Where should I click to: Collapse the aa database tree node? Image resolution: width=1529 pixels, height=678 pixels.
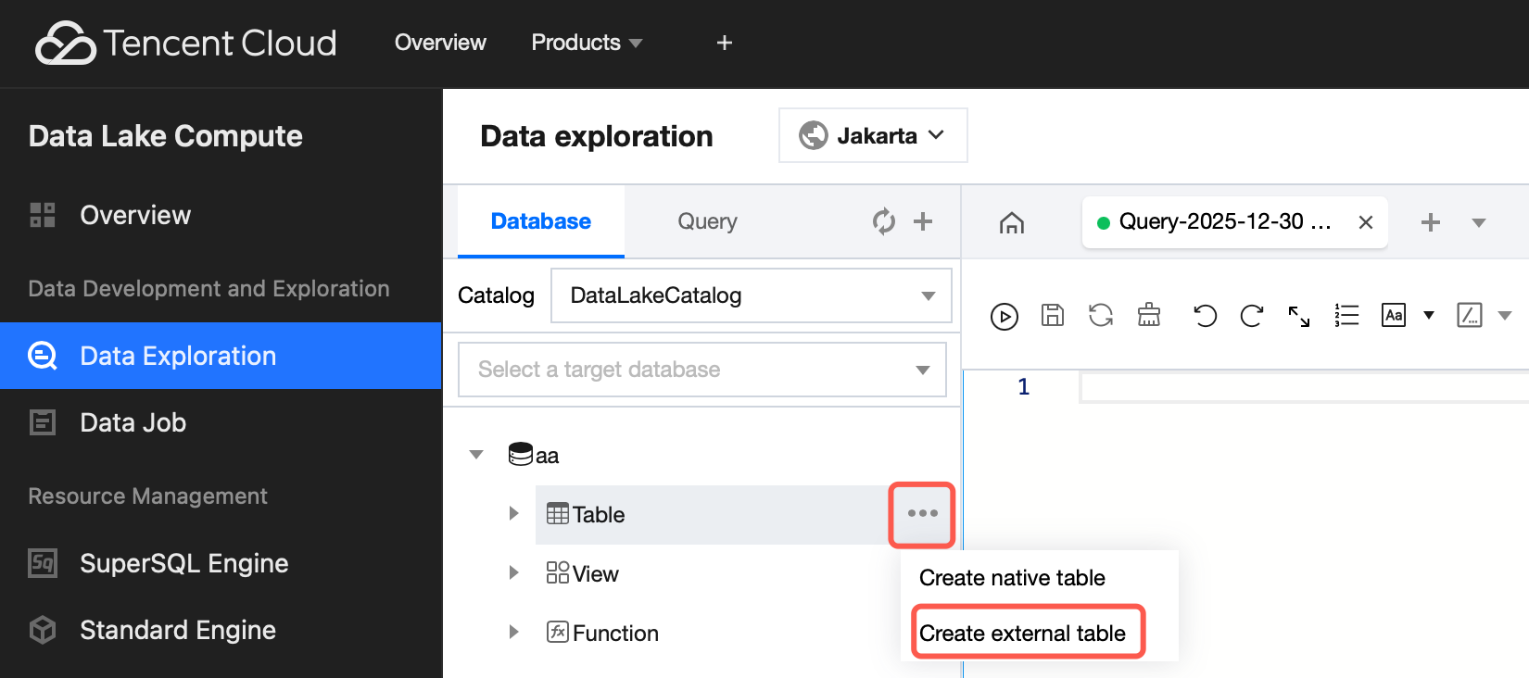click(x=476, y=455)
